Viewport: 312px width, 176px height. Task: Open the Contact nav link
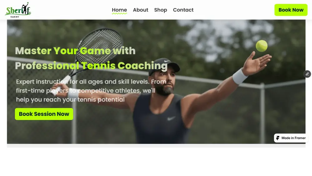[x=183, y=10]
